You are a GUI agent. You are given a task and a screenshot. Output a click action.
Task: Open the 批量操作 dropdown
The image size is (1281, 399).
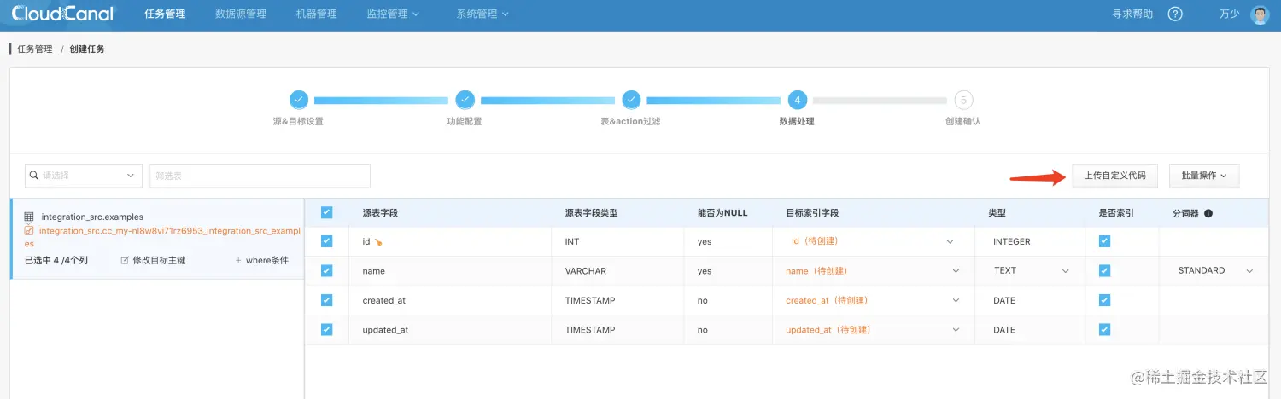pos(1204,176)
